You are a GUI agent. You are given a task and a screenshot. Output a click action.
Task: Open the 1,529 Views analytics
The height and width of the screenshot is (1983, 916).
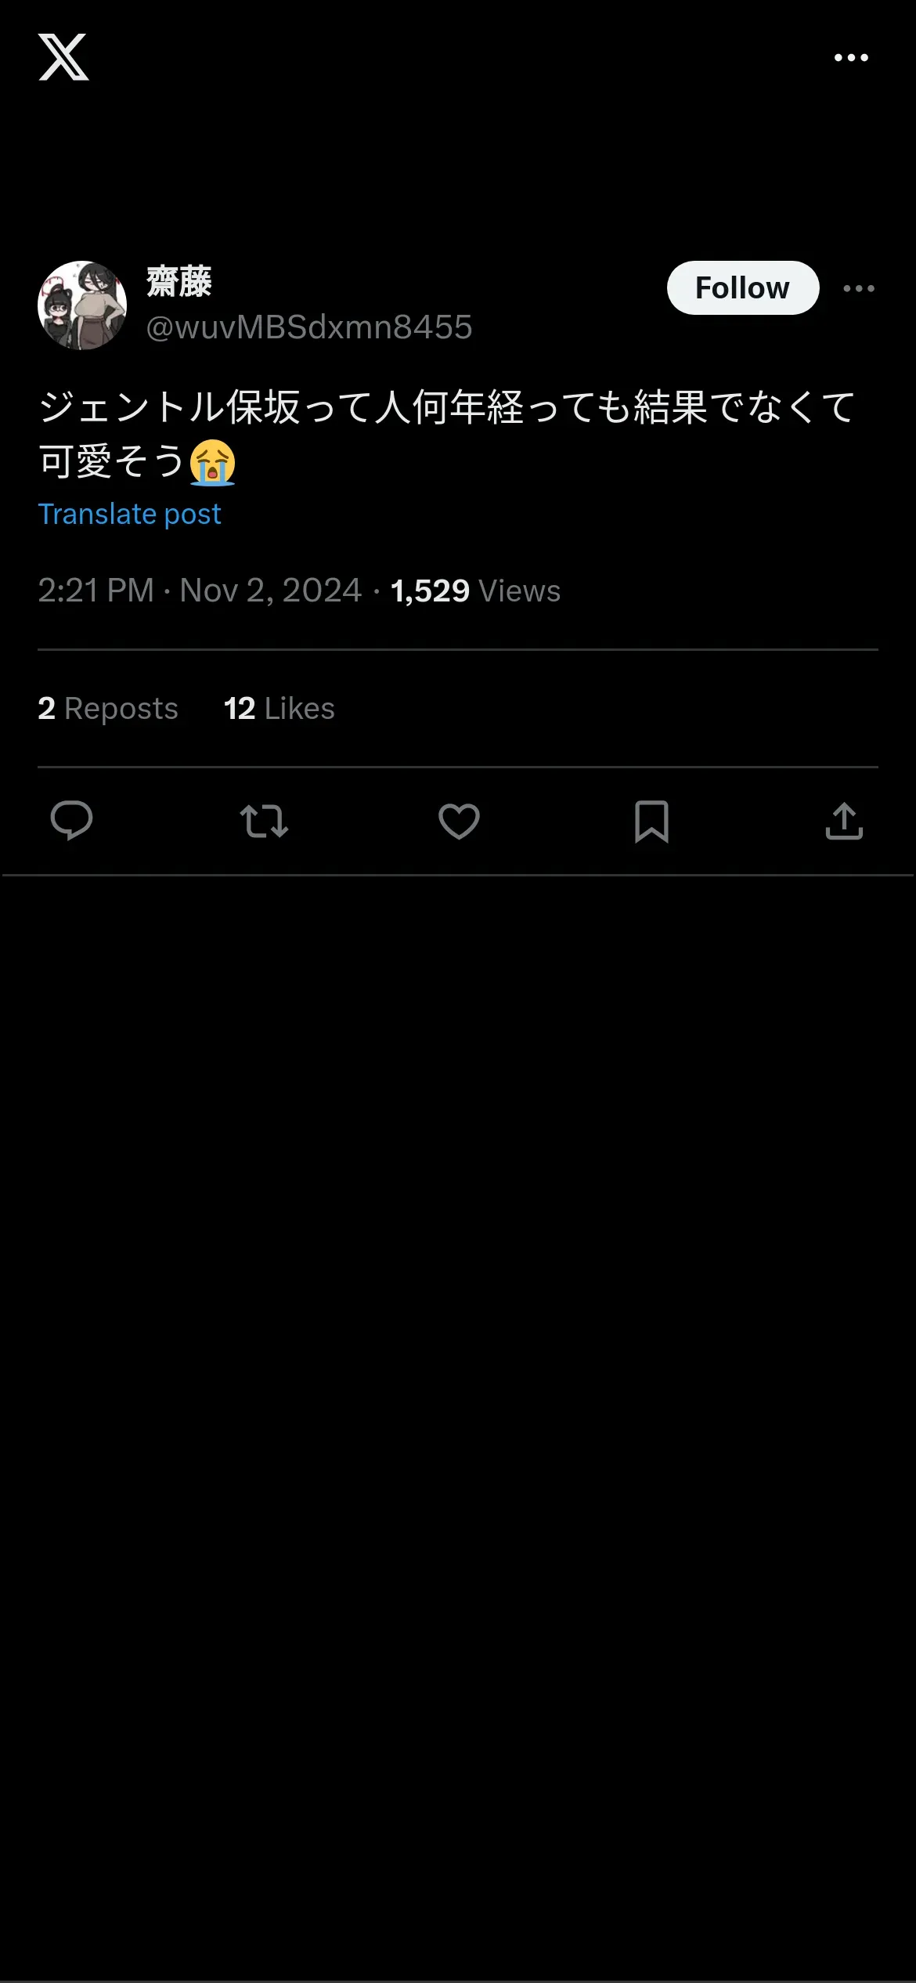(475, 591)
